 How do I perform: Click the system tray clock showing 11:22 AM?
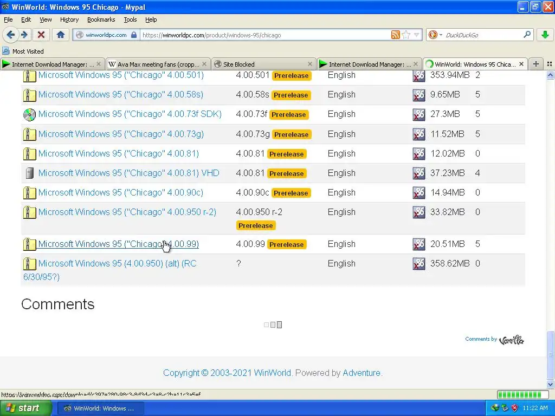pyautogui.click(x=535, y=408)
